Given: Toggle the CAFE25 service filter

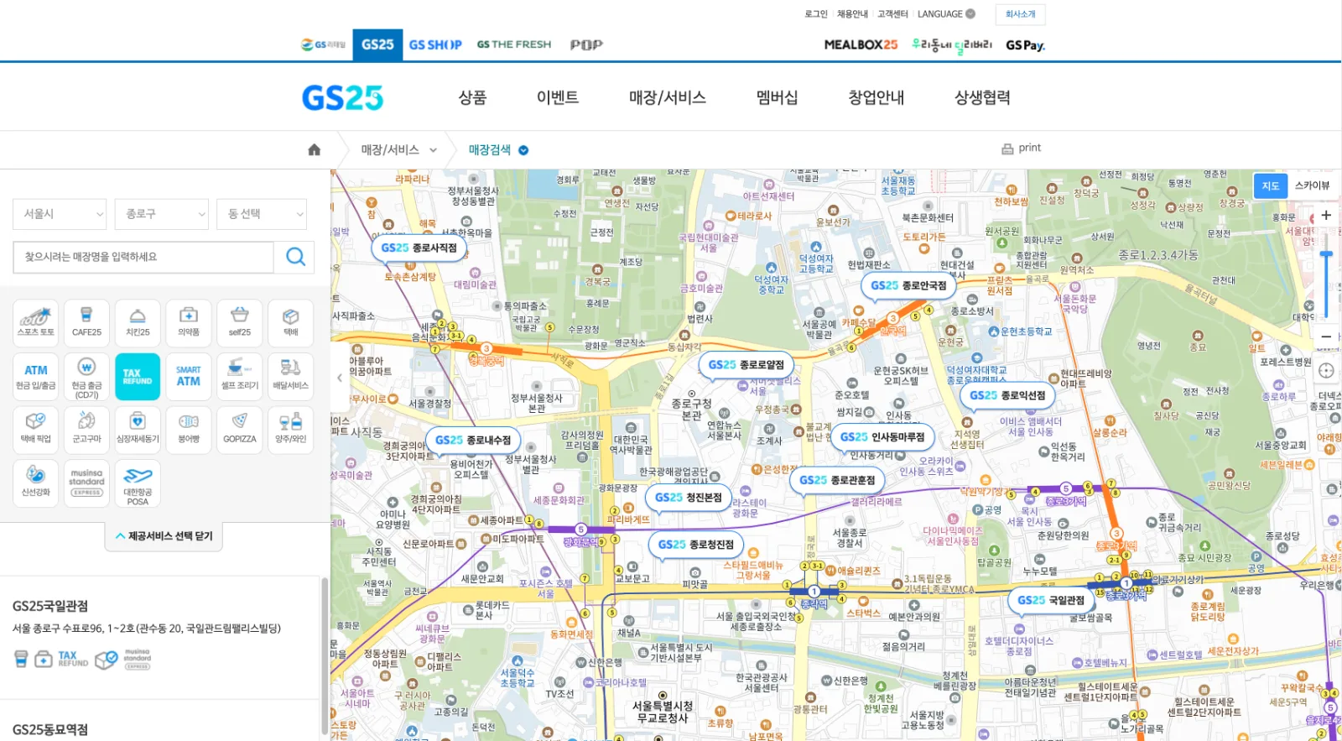Looking at the screenshot, I should click(86, 323).
